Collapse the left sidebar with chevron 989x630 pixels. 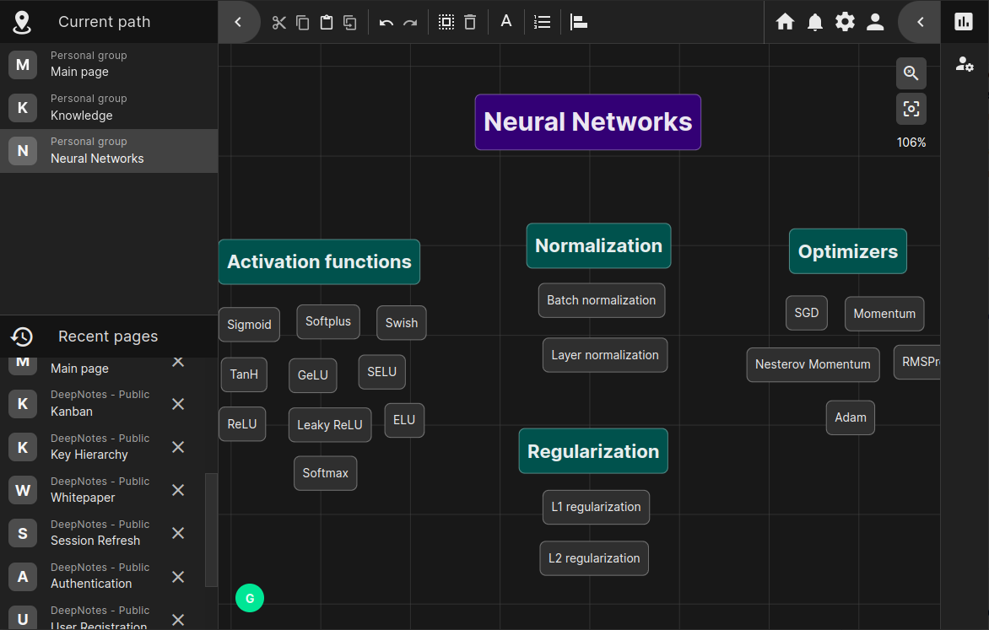click(x=238, y=23)
